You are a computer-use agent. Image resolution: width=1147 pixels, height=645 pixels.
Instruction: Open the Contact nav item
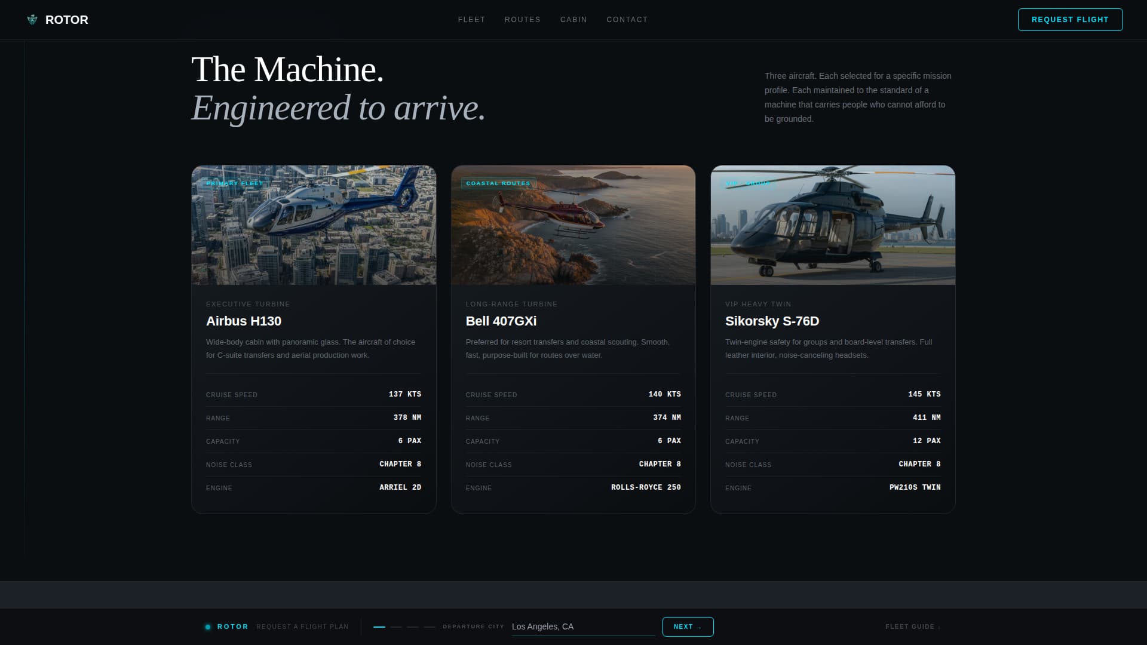point(627,20)
